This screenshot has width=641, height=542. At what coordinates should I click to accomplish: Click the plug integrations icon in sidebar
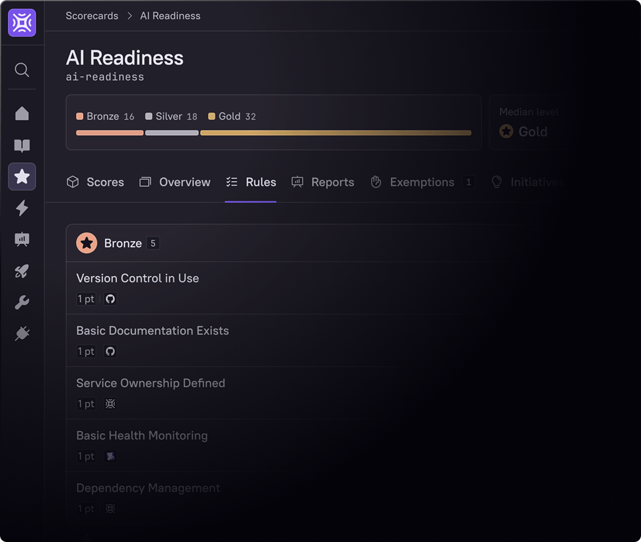click(x=22, y=334)
